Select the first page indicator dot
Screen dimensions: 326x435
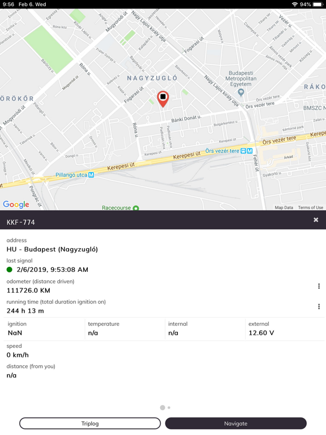(162, 408)
